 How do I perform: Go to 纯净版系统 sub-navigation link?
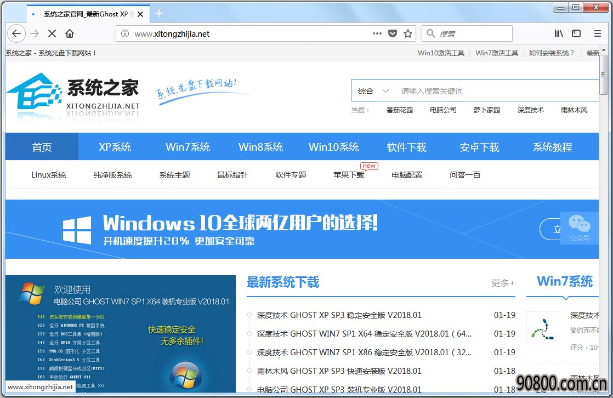coord(112,175)
